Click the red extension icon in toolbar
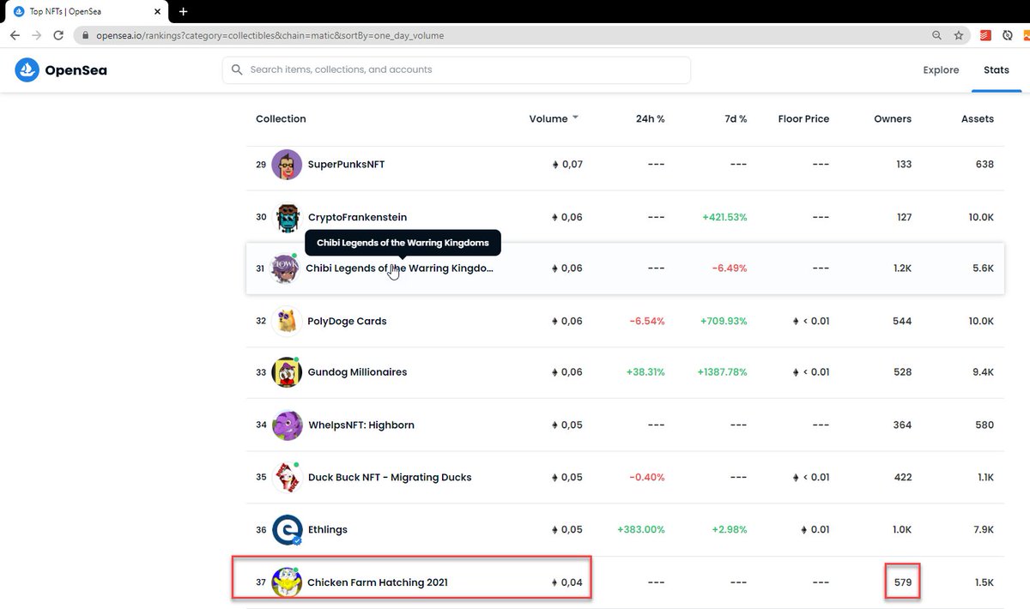This screenshot has width=1030, height=609. click(x=986, y=35)
